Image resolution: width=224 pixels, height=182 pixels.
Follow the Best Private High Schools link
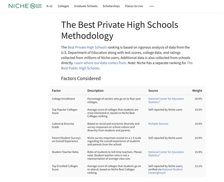[87, 47]
